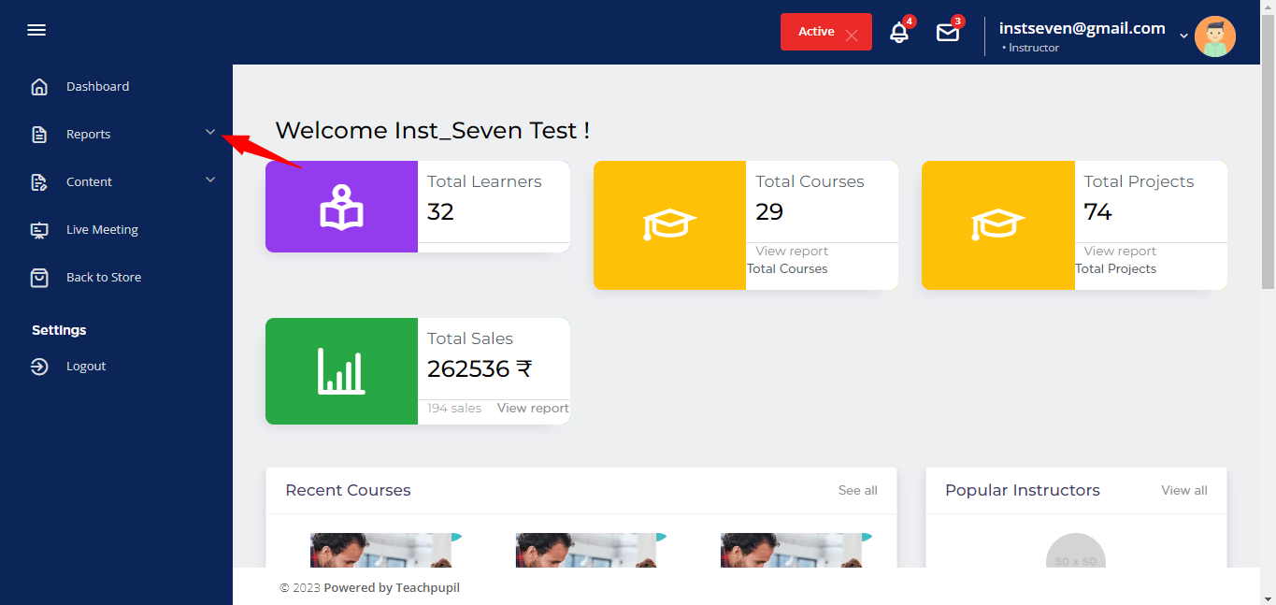Screen dimensions: 1276x605
Task: Open the account dropdown arrow beside email
Action: [1183, 36]
